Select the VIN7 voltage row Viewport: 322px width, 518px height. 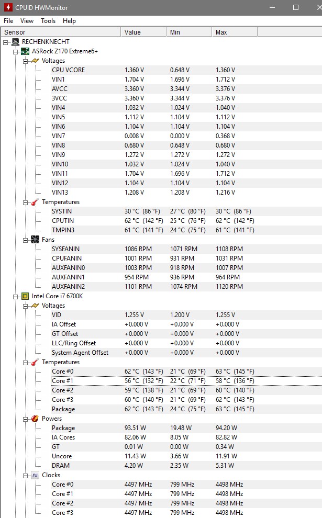pos(186,136)
